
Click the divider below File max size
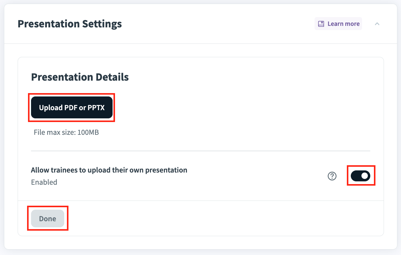[x=200, y=151]
